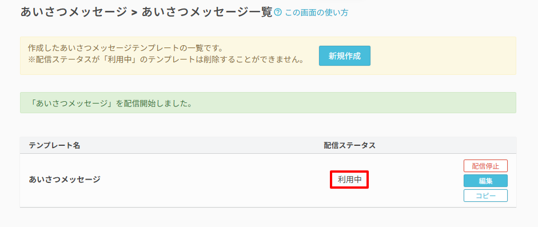Open the この画面の使い方 help link

[316, 13]
